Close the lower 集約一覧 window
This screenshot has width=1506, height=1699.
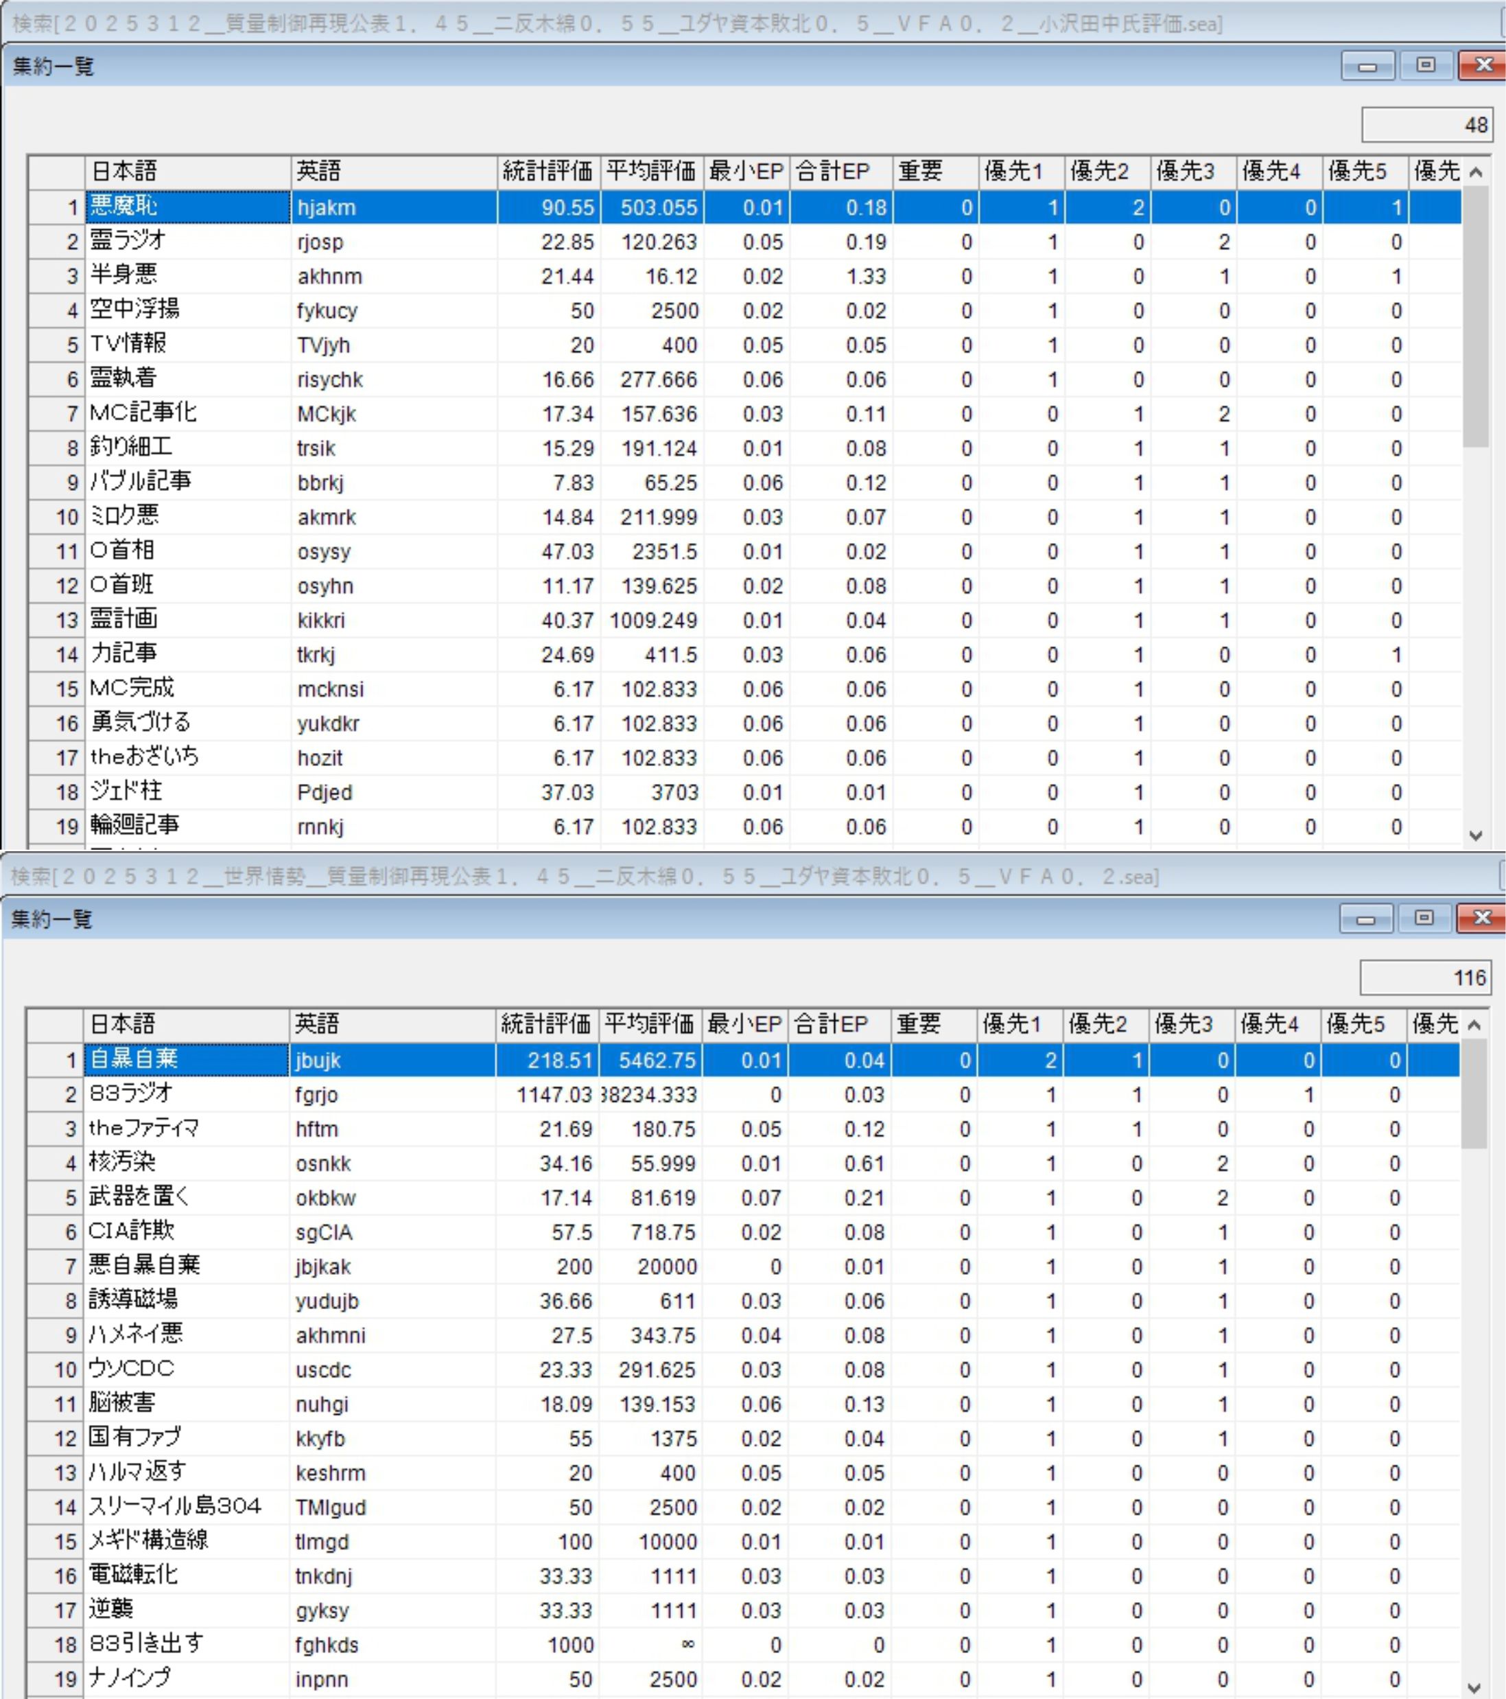[x=1482, y=918]
